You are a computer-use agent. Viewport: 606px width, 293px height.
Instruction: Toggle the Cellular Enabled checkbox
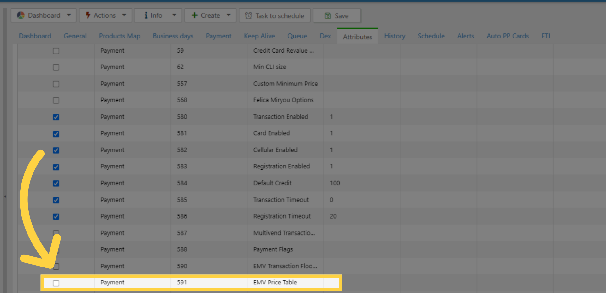click(56, 150)
